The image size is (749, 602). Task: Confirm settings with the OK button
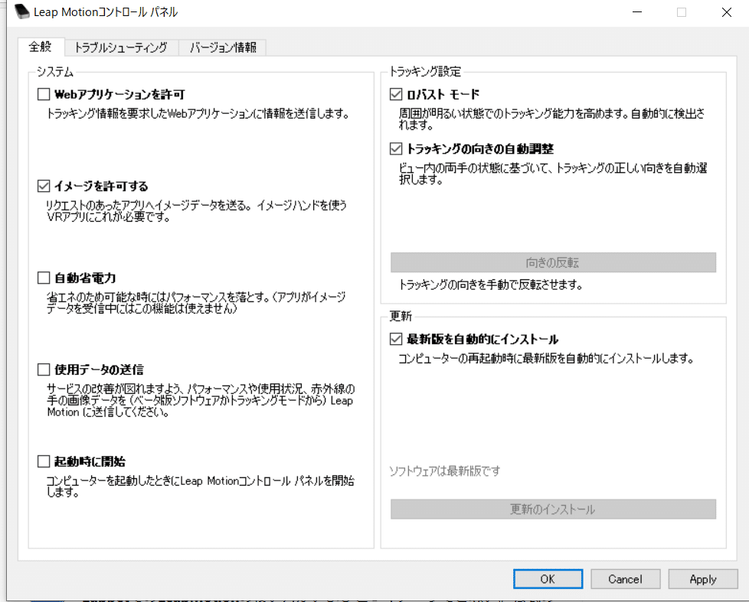click(x=548, y=578)
